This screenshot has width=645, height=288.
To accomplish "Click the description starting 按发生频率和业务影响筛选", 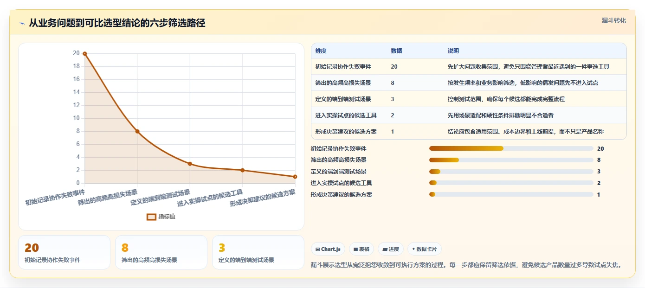I will click(x=522, y=83).
